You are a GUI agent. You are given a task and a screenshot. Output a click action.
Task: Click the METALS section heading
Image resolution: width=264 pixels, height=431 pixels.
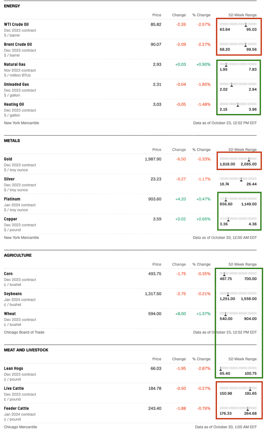click(x=12, y=141)
